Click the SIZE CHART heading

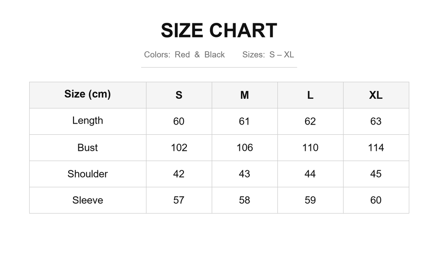point(219,30)
